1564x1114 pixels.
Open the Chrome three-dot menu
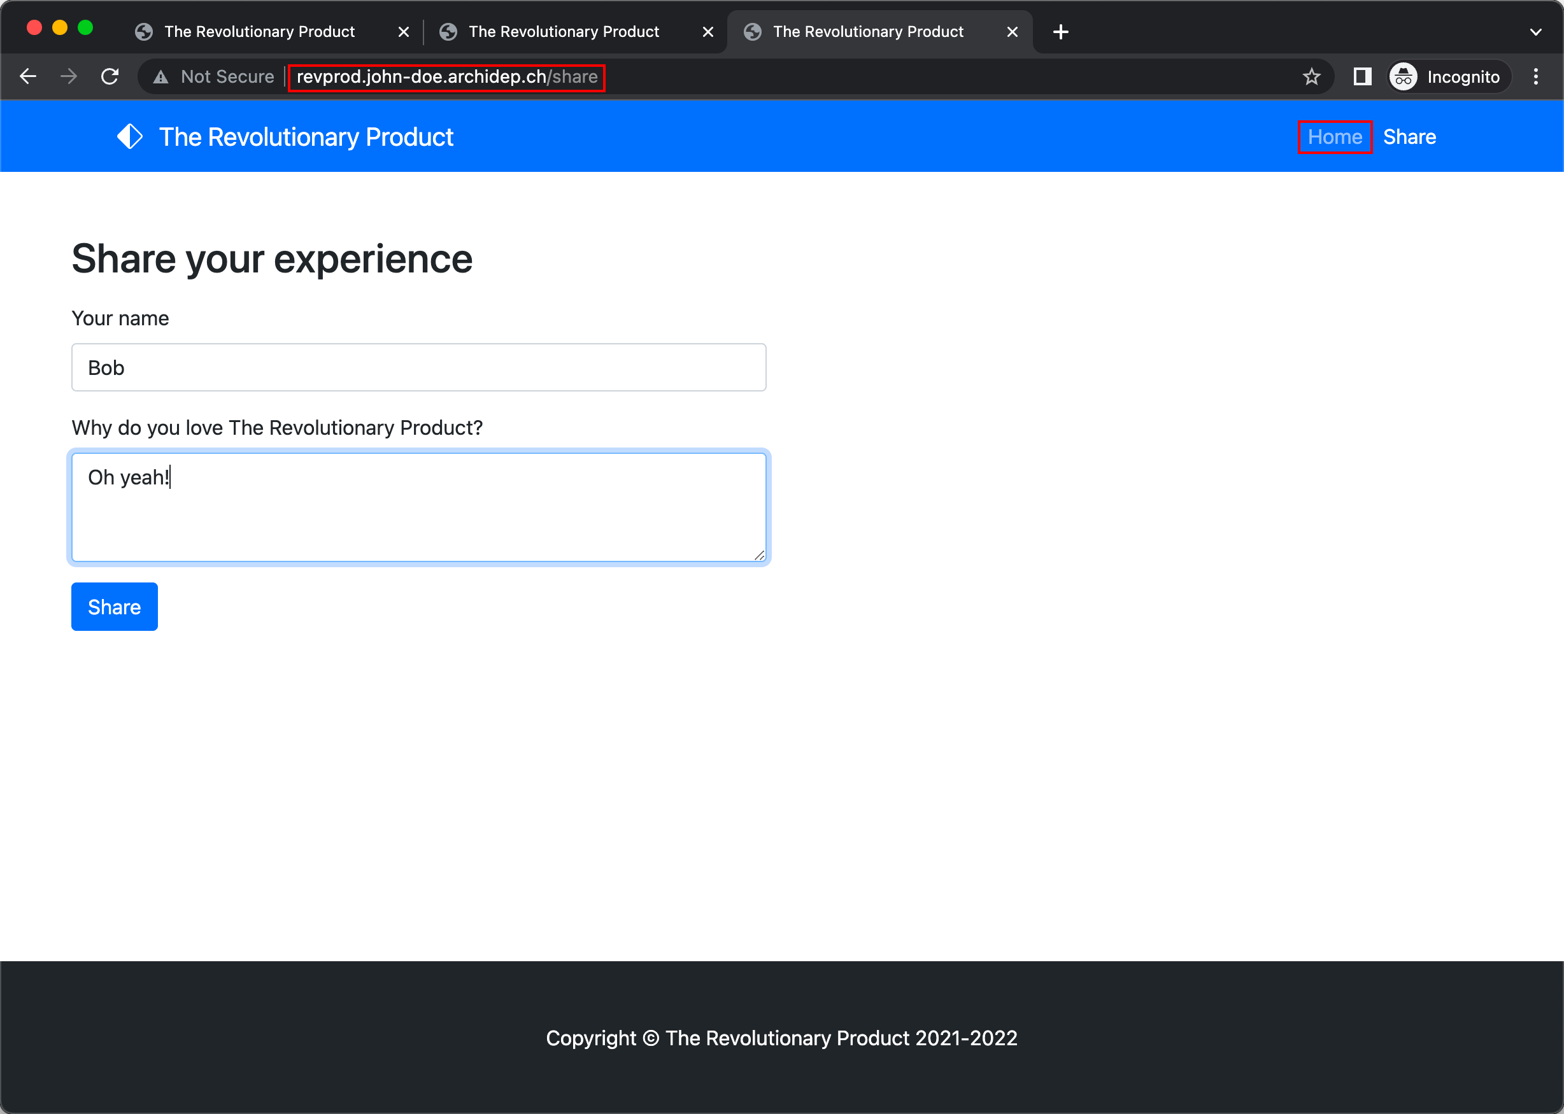pyautogui.click(x=1536, y=76)
